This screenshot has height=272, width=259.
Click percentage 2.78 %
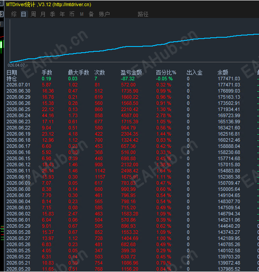(164, 115)
